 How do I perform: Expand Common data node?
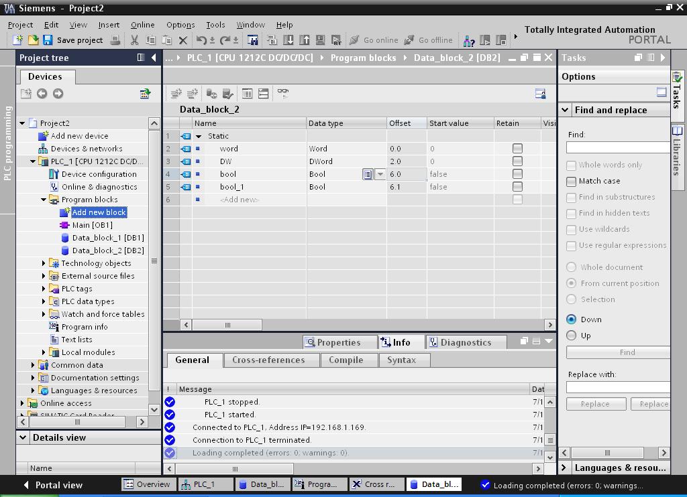click(33, 364)
